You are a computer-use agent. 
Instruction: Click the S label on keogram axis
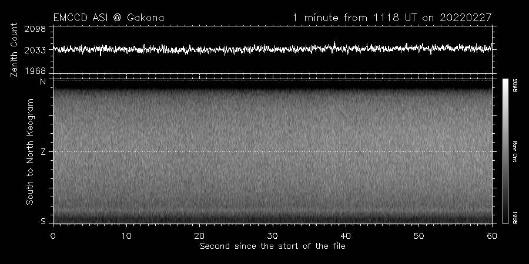coord(43,221)
